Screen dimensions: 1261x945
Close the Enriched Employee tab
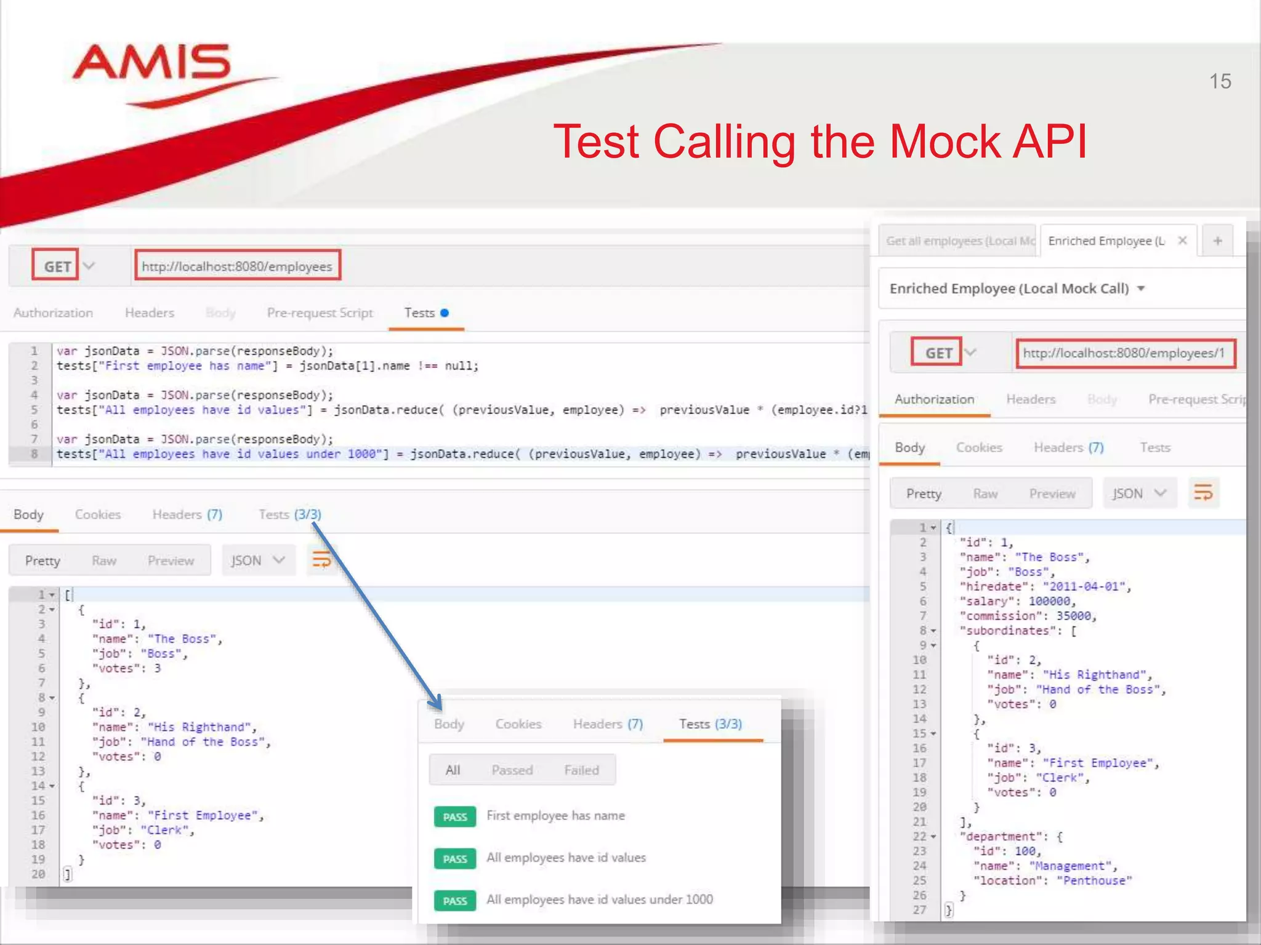click(x=1182, y=241)
